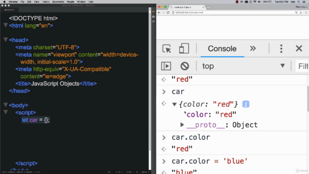Show more DevTools tabs with double chevron
309x174 pixels.
pyautogui.click(x=253, y=48)
